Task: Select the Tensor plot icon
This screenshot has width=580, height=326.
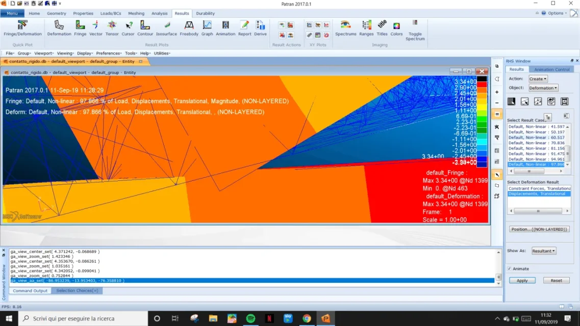Action: click(x=112, y=29)
